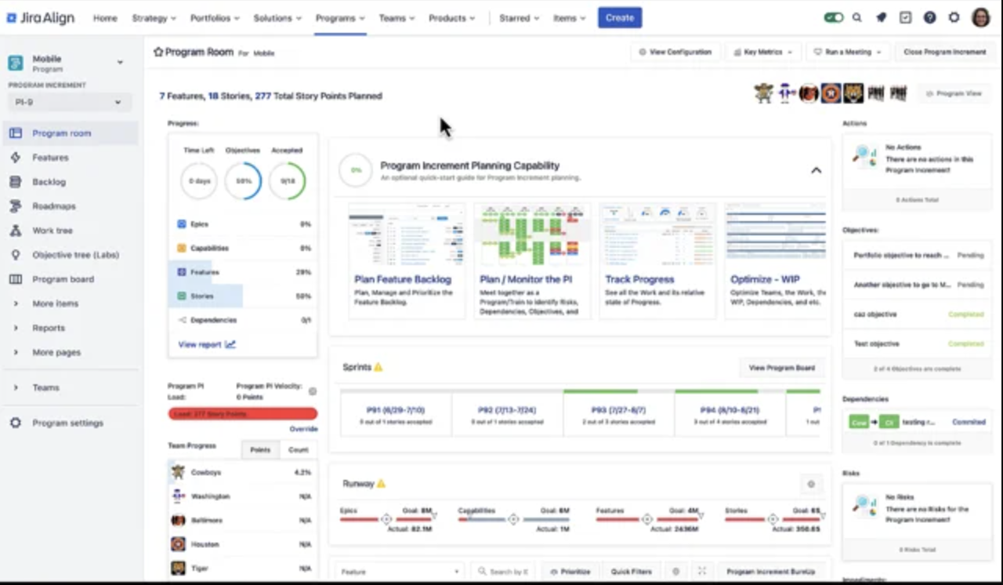
Task: Star the Program Room page
Action: click(158, 52)
